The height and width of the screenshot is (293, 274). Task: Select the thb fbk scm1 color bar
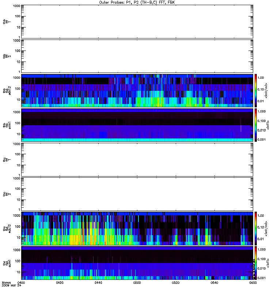click(x=256, y=125)
